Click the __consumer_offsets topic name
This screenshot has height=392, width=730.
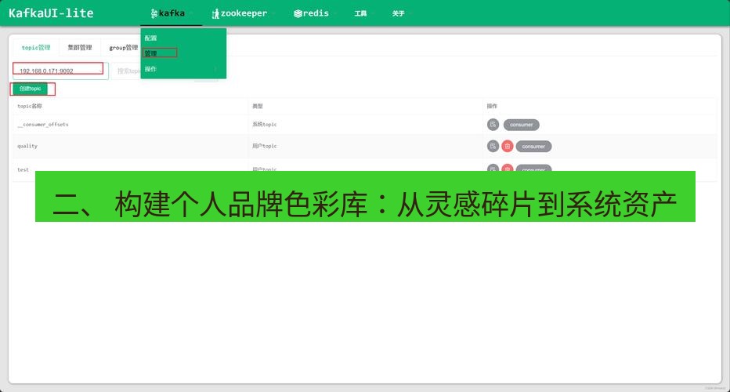[43, 125]
